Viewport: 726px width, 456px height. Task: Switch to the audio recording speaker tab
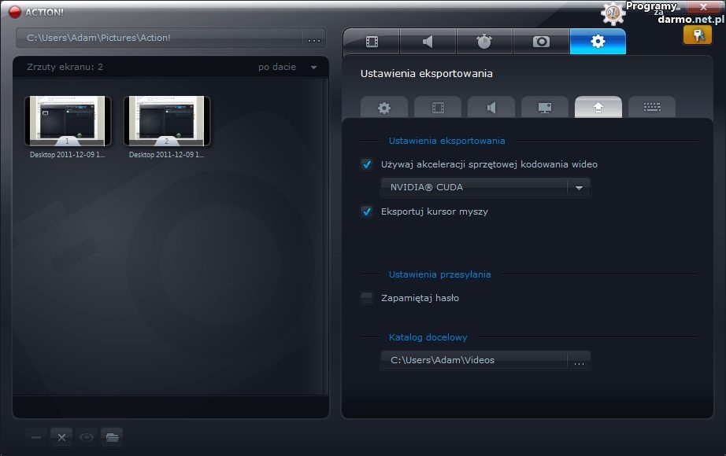click(x=428, y=42)
